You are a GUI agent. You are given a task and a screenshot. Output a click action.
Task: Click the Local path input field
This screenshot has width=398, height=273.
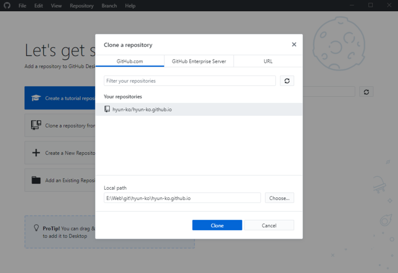(182, 198)
